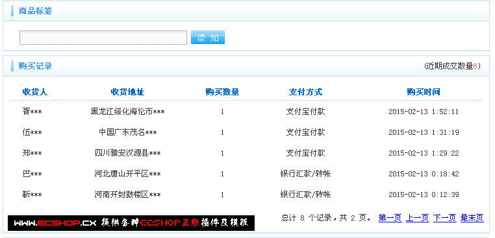Open the 下一页 next page link
The width and height of the screenshot is (495, 238).
445,218
